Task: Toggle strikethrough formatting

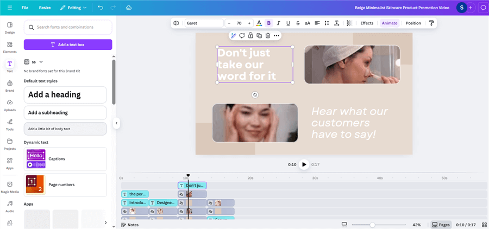Action: pyautogui.click(x=298, y=23)
